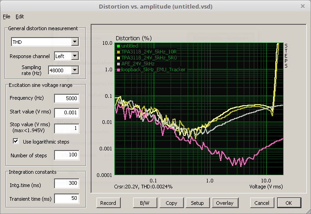Select the Stop value input field
The image size is (311, 214).
66,128
